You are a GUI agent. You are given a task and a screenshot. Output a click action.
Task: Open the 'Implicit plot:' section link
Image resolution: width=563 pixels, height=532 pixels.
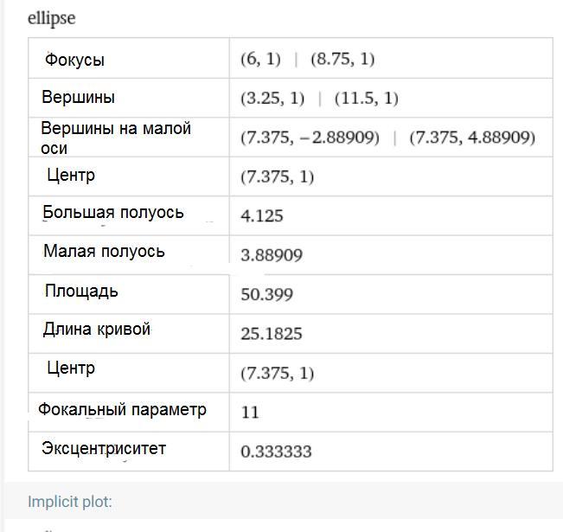coord(70,502)
